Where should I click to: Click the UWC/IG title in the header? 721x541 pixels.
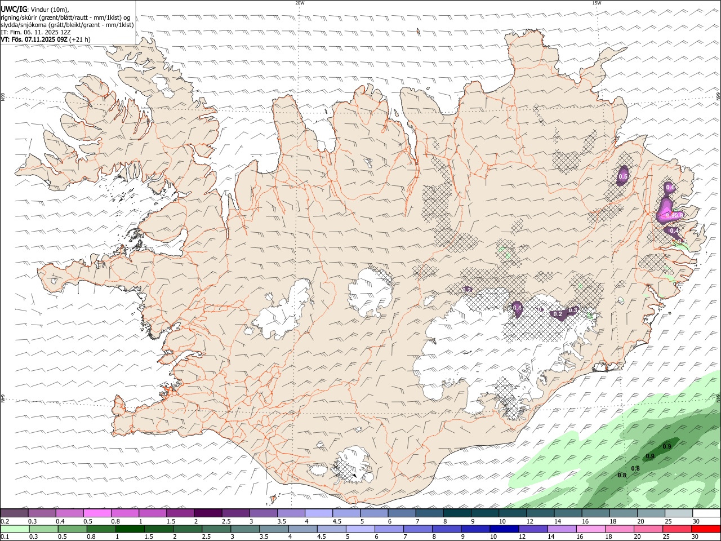point(13,9)
